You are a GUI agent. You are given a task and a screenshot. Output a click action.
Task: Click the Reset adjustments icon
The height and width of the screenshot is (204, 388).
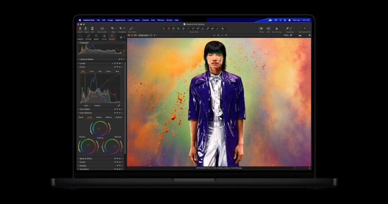click(112, 29)
